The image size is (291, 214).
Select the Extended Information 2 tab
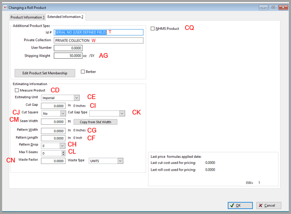pos(66,17)
